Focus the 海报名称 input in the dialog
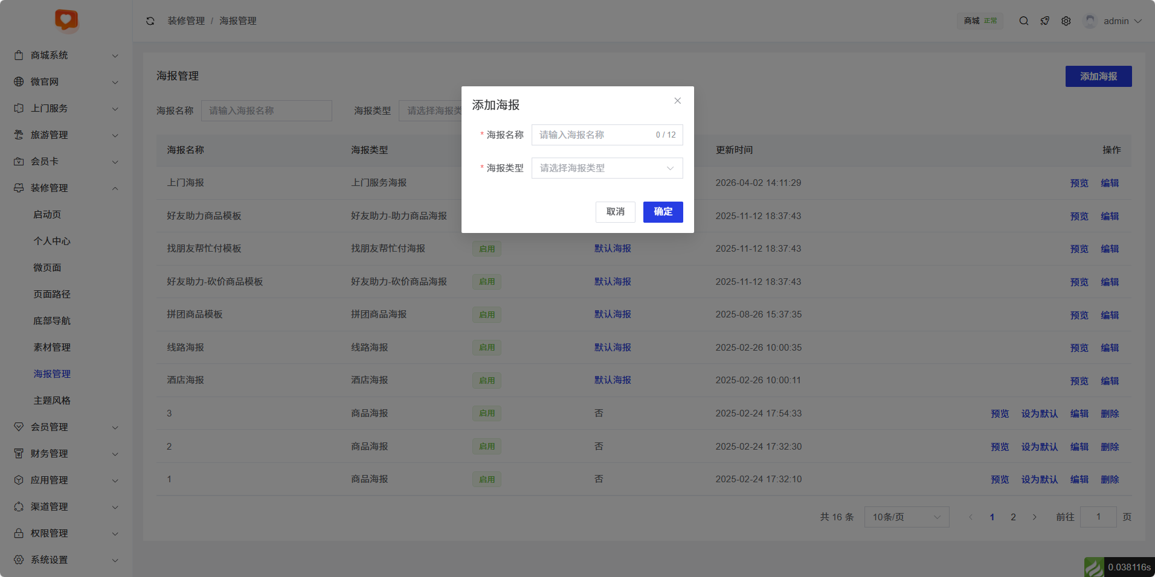The image size is (1155, 577). click(592, 135)
